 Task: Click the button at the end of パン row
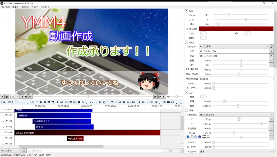[271, 65]
